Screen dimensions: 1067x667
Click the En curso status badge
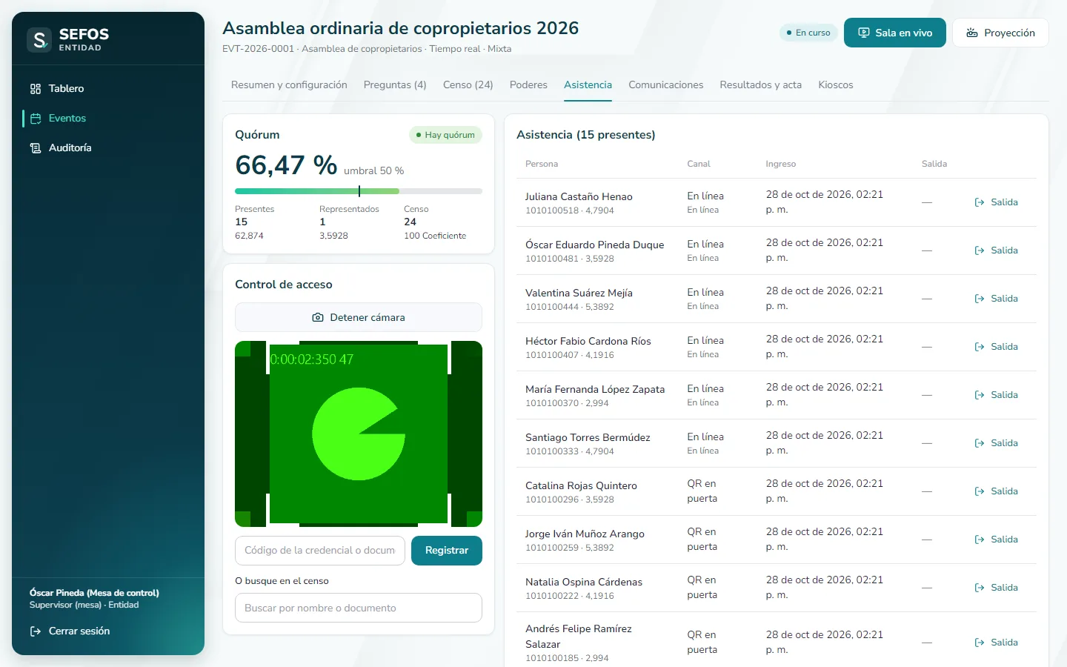pos(808,33)
